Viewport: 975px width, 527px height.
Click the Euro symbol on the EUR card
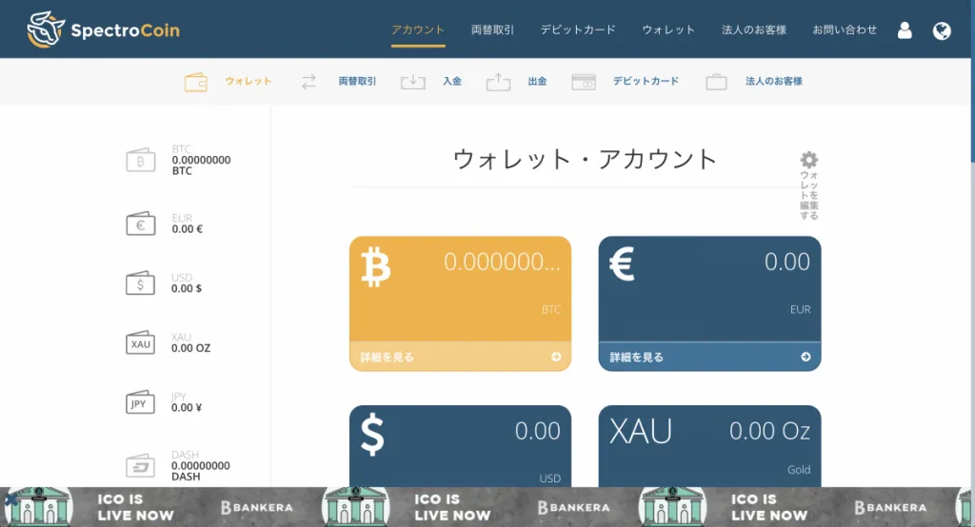[x=622, y=264]
